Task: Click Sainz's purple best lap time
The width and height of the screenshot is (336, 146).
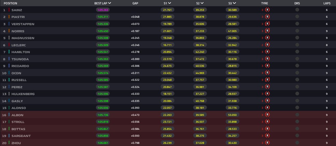Action: click(103, 10)
